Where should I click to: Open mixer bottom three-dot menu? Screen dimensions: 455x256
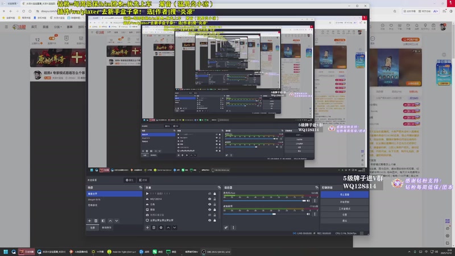[233, 228]
